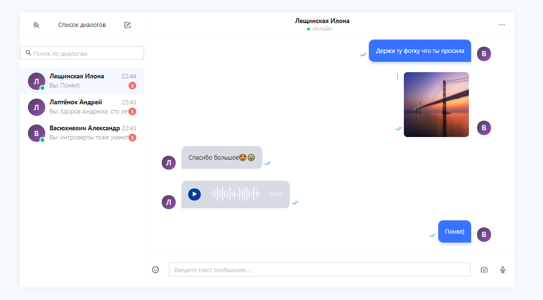The image size is (543, 300).
Task: Click Илона's avatar next to voice message
Action: click(168, 202)
